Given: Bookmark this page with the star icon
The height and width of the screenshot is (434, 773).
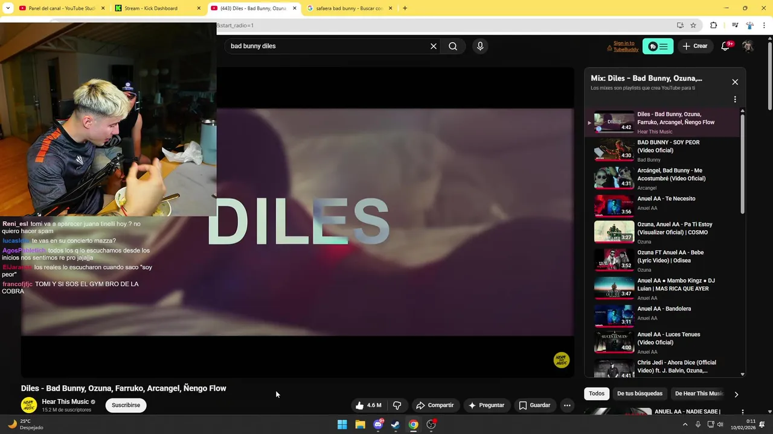Looking at the screenshot, I should pos(693,25).
